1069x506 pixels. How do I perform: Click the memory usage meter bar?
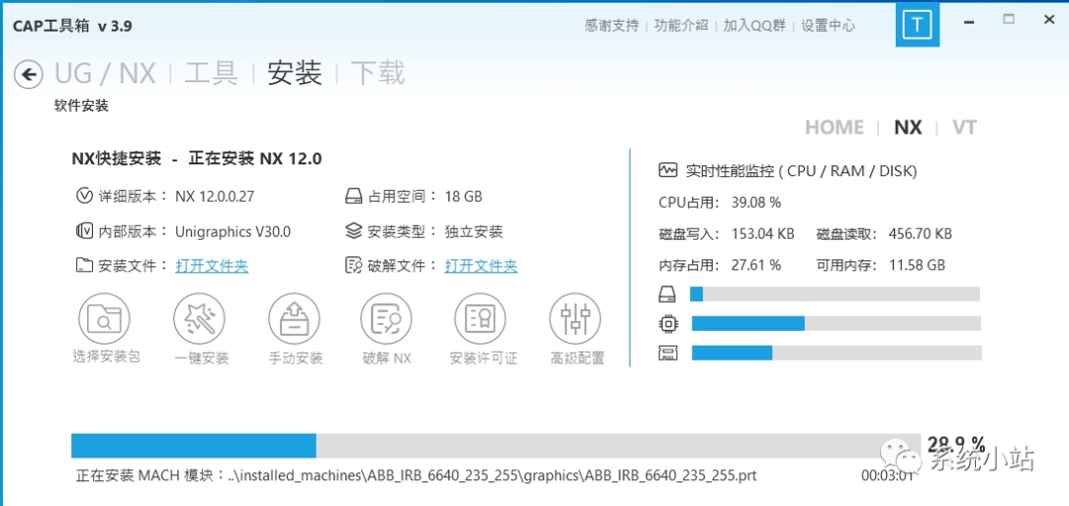click(836, 353)
